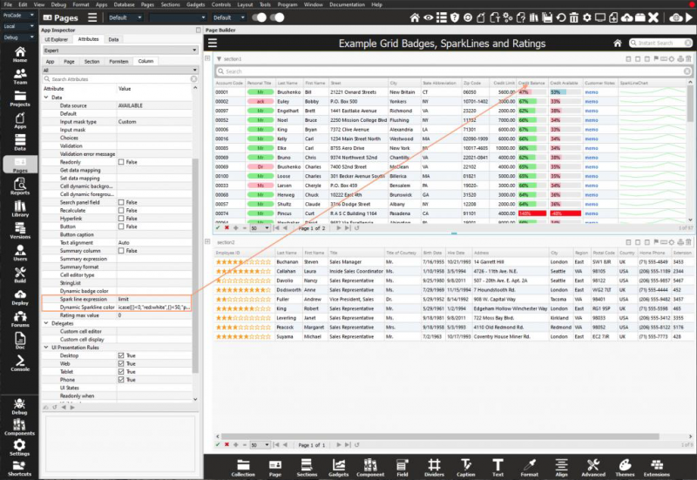Open the Database menu

point(124,4)
